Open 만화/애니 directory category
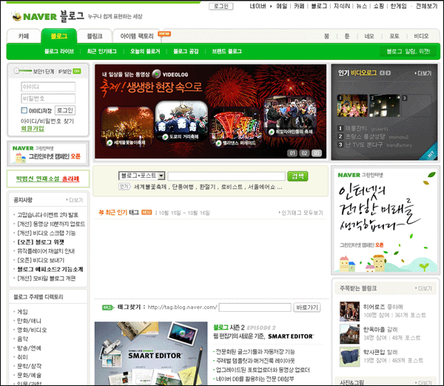The width and height of the screenshot is (444, 386). [x=29, y=321]
